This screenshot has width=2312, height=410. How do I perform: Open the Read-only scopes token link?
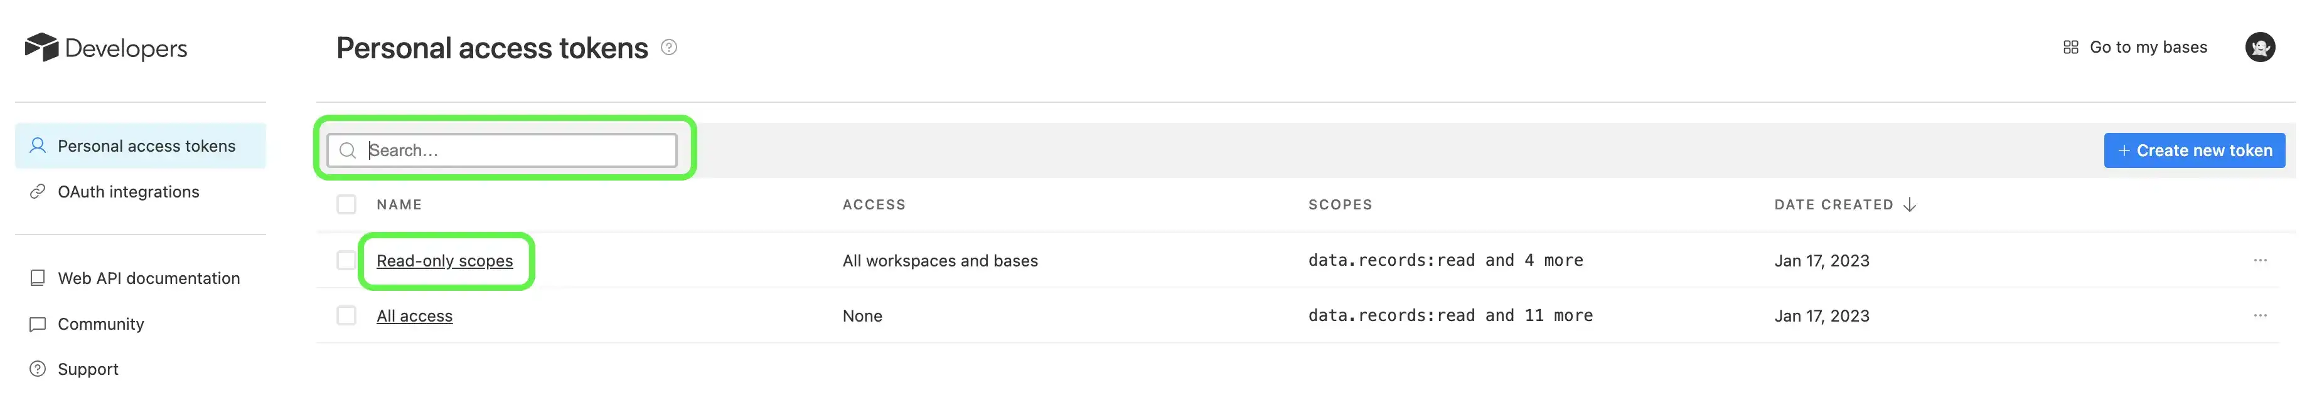(444, 261)
